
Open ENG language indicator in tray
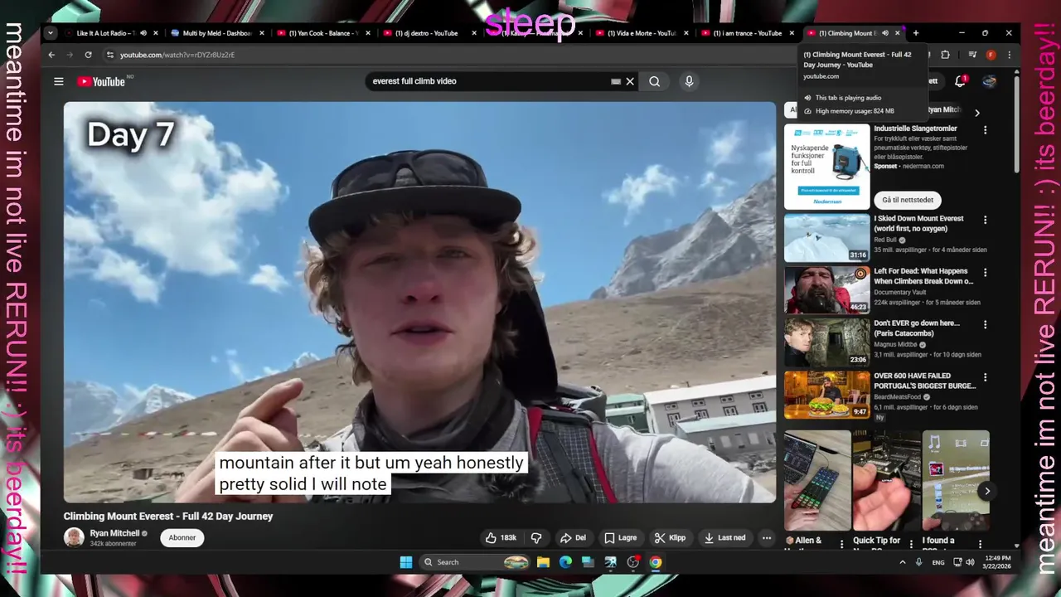tap(937, 562)
